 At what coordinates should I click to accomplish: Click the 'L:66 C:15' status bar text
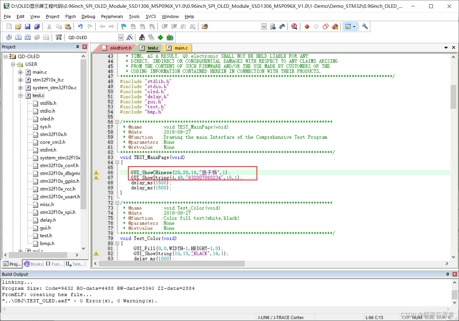pos(374,317)
